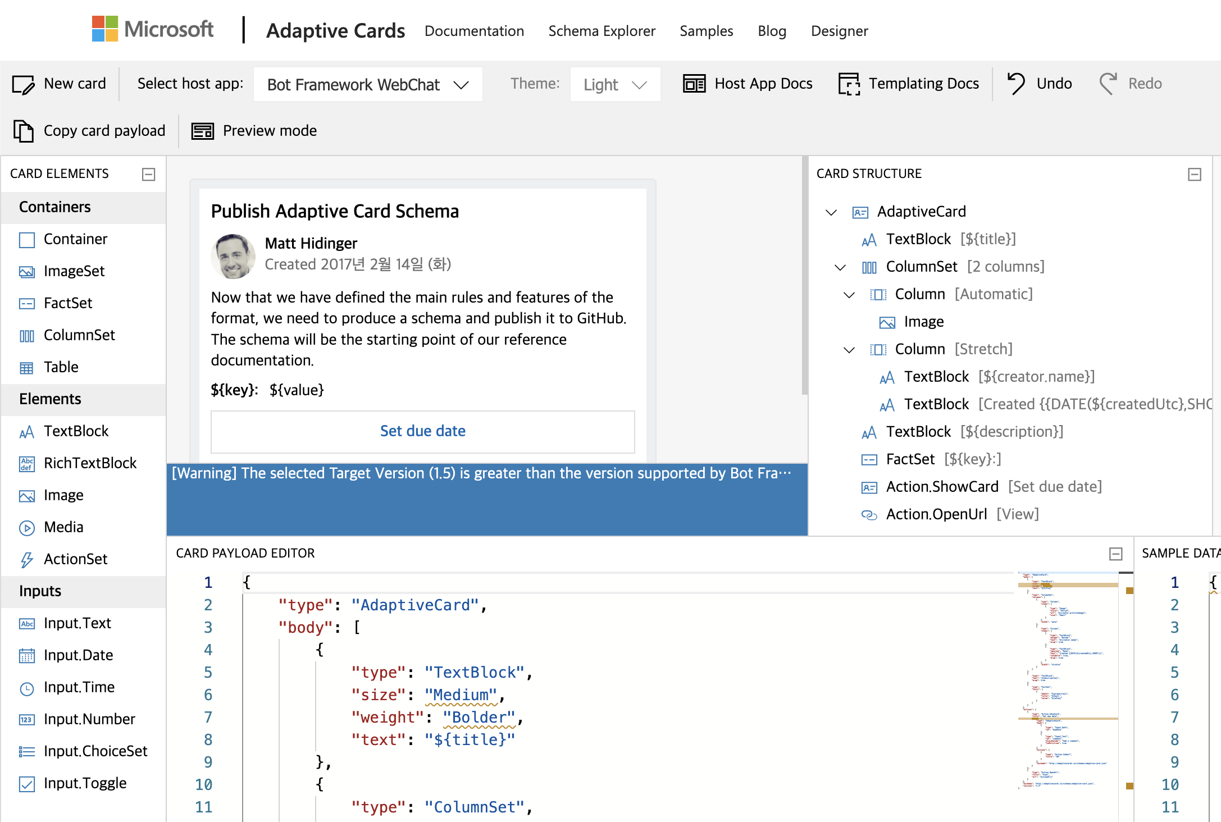
Task: Click the New card icon
Action: pos(23,84)
